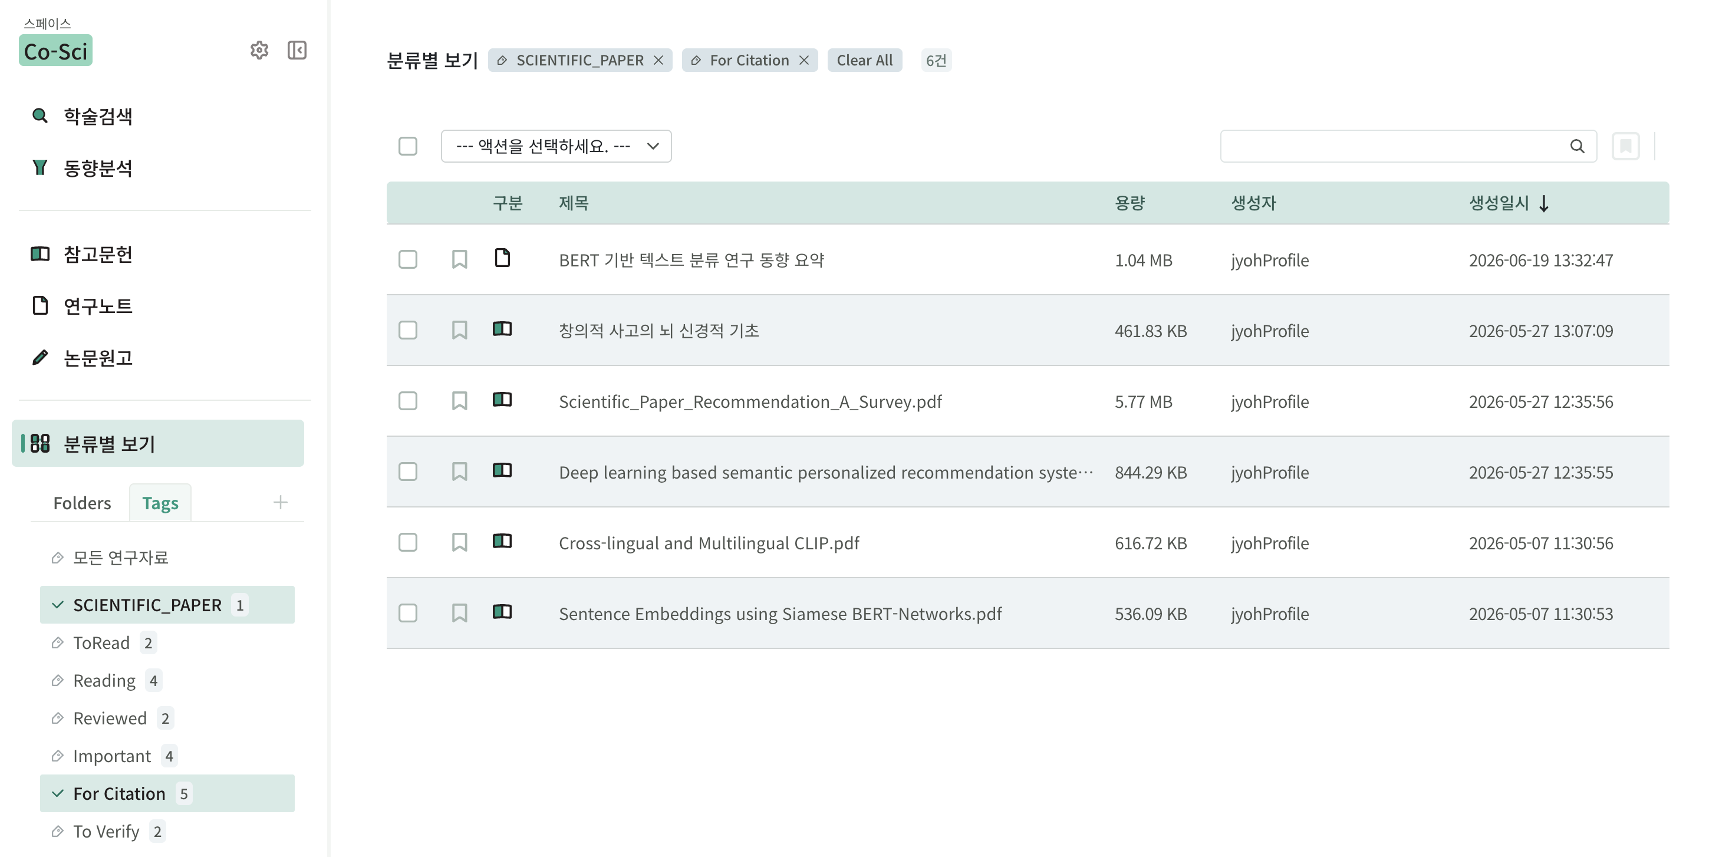The width and height of the screenshot is (1719, 857).
Task: Check the select-all checkbox above the table
Action: [408, 146]
